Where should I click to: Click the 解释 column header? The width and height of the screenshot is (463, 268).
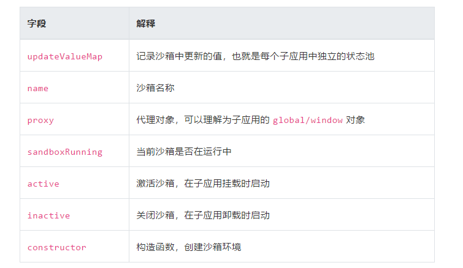(146, 24)
